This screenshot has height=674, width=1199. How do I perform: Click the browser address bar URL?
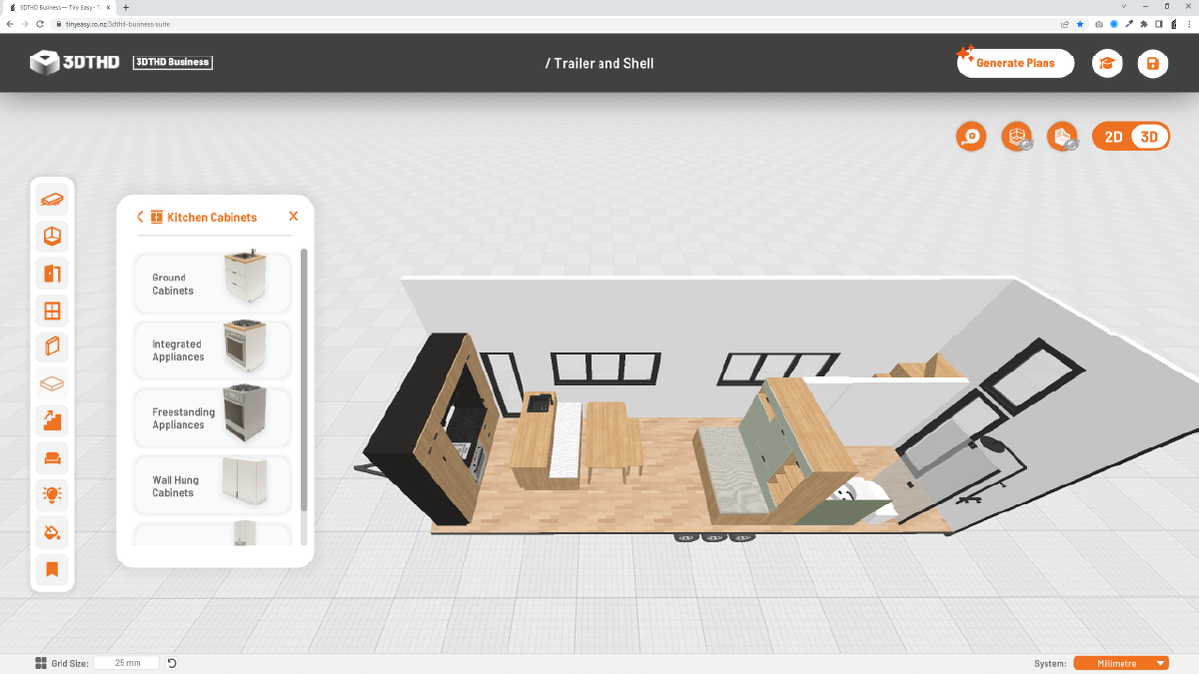pos(118,24)
